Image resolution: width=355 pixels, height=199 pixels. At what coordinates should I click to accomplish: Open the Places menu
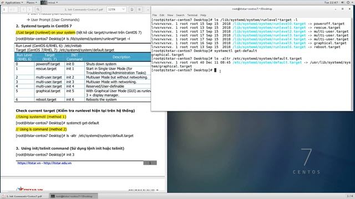click(32, 2)
